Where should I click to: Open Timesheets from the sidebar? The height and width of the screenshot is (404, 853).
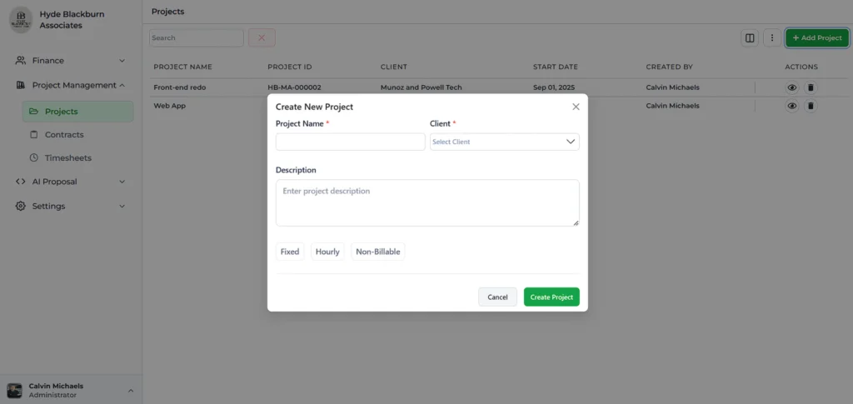coord(67,157)
